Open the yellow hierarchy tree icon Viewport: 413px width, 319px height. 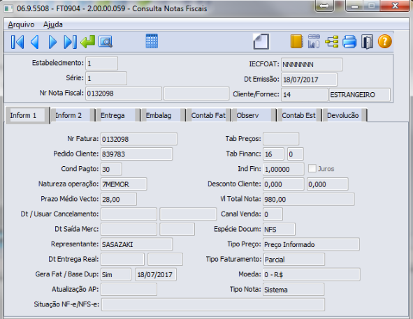[x=332, y=42]
